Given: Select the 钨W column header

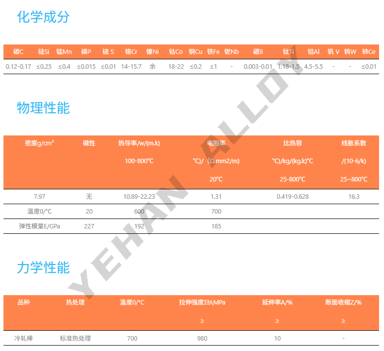Looking at the screenshot, I should coord(350,52).
